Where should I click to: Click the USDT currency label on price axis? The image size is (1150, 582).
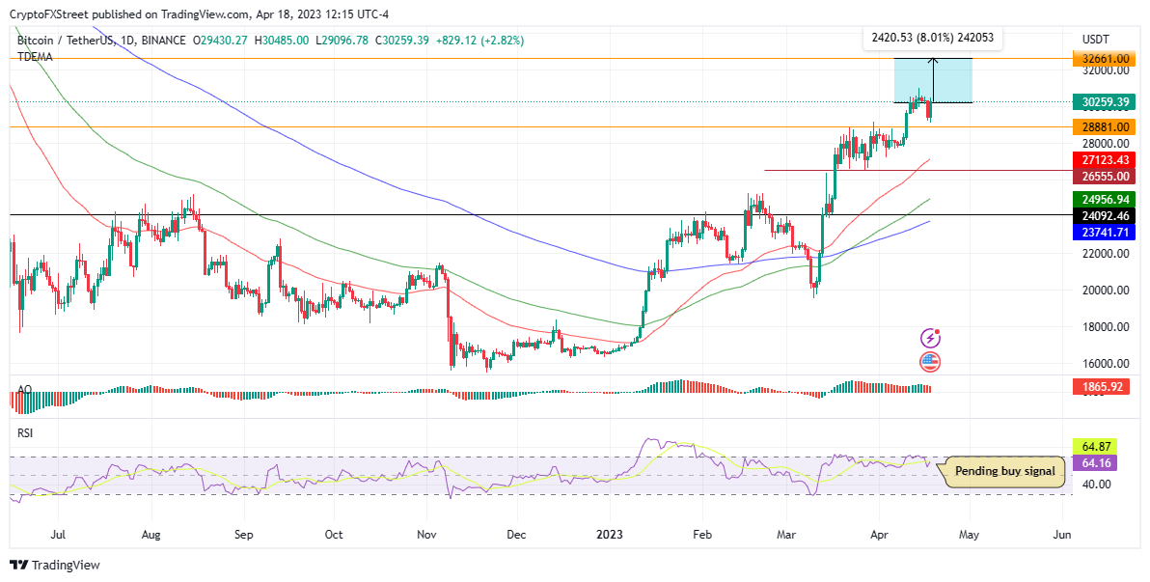click(x=1097, y=40)
